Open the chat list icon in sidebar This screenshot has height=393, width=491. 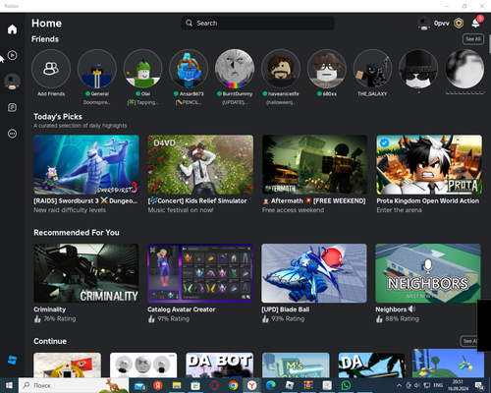point(12,108)
